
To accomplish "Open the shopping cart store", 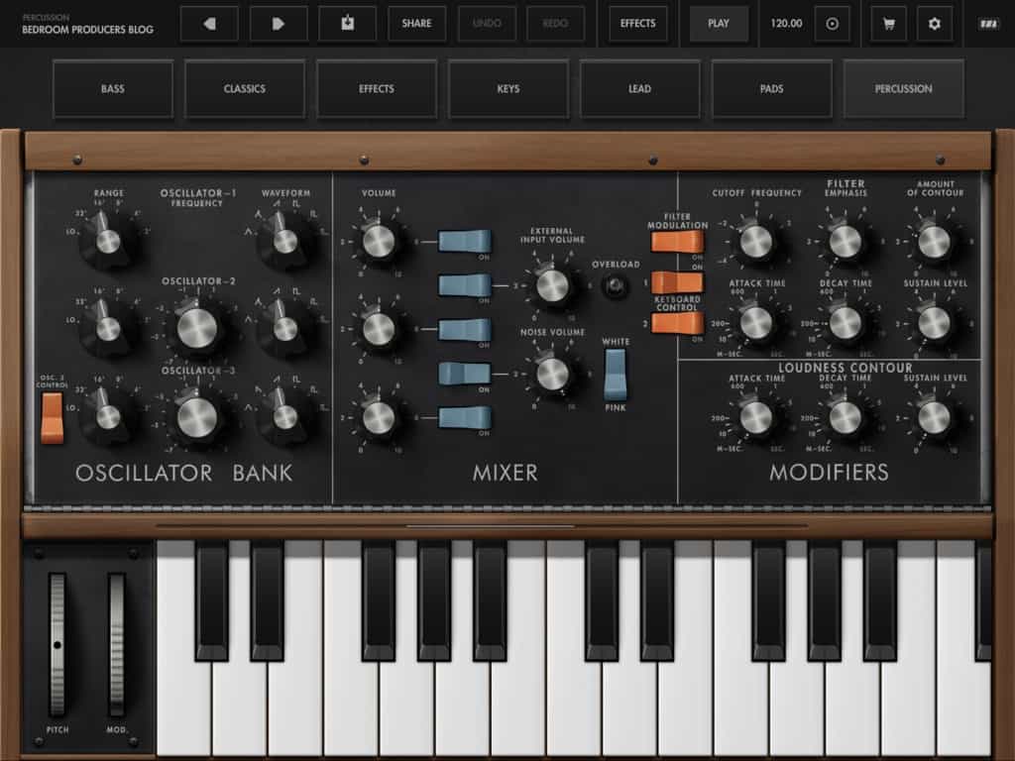I will 889,24.
